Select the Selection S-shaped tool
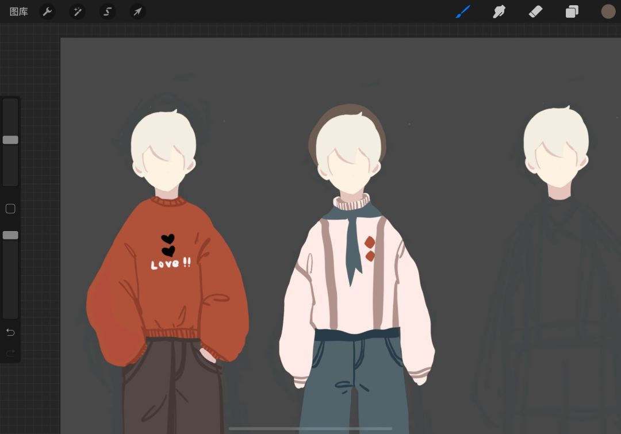The image size is (621, 434). tap(108, 11)
